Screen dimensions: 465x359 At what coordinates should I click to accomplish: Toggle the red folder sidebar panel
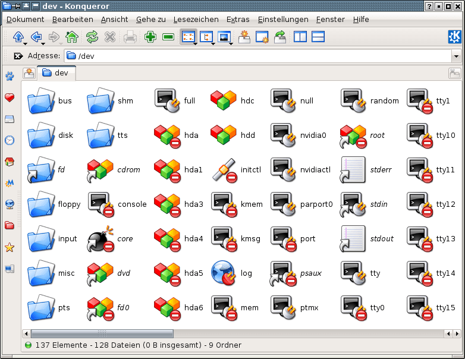coord(10,225)
